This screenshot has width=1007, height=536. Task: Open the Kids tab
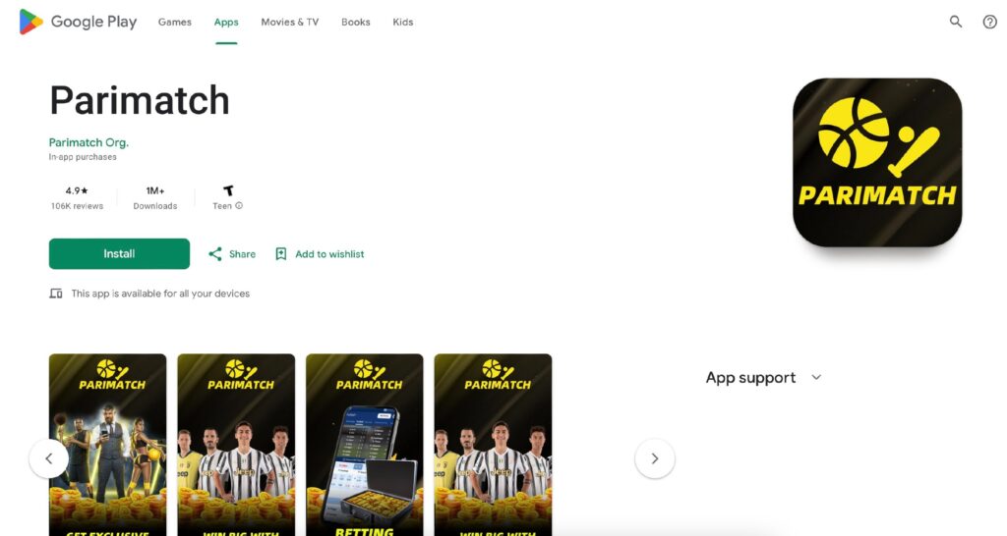point(402,22)
